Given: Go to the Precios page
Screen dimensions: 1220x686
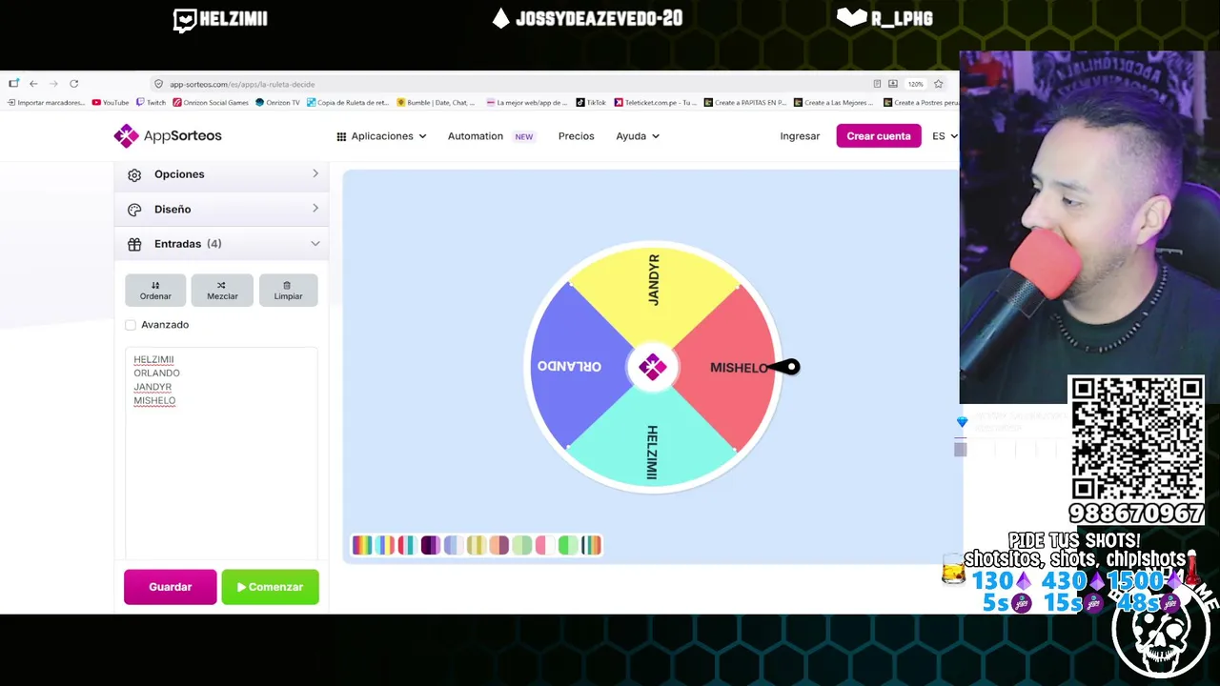Looking at the screenshot, I should click(x=576, y=136).
